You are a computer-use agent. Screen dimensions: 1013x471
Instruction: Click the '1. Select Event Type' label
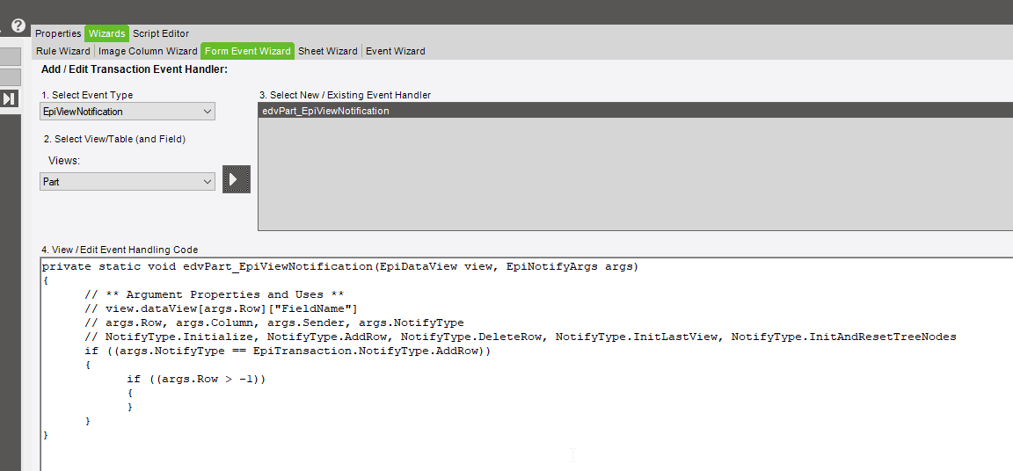click(86, 95)
